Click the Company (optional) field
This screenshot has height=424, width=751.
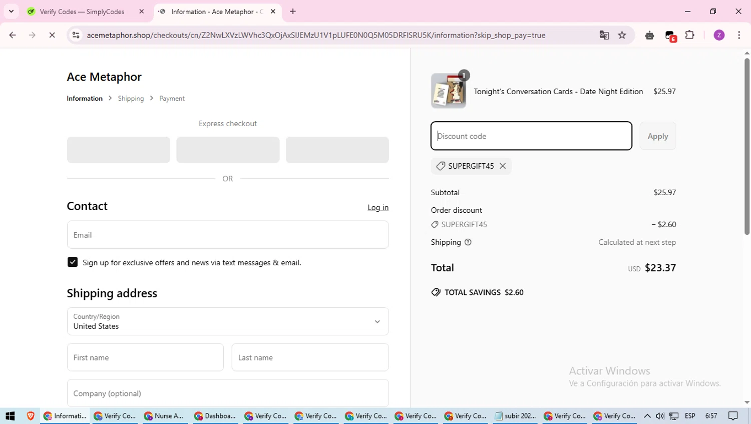[228, 393]
